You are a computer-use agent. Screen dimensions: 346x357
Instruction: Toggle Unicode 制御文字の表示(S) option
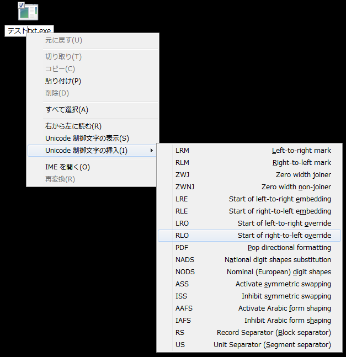(x=87, y=138)
